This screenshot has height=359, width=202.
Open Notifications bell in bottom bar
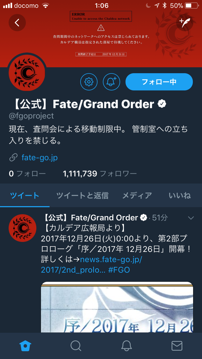pyautogui.click(x=126, y=346)
